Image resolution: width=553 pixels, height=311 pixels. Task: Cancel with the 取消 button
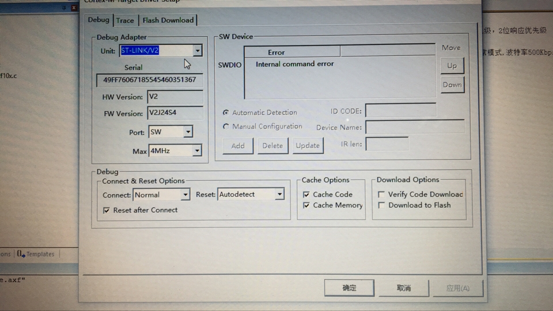click(x=404, y=289)
